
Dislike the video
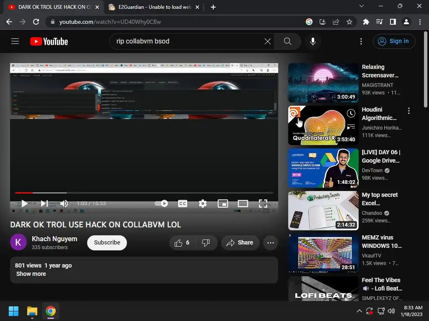click(x=206, y=243)
